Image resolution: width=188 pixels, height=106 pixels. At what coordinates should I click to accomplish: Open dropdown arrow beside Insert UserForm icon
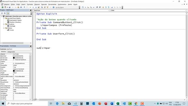[7, 7]
